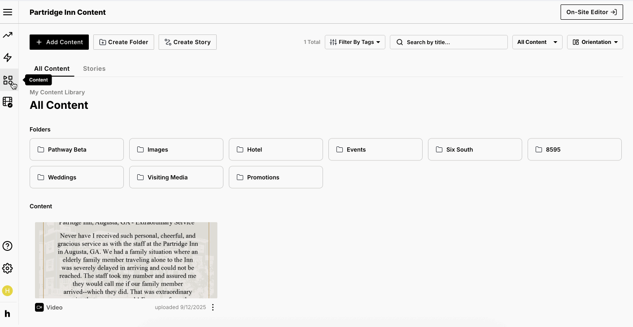Open the Weddings folder

pos(76,177)
